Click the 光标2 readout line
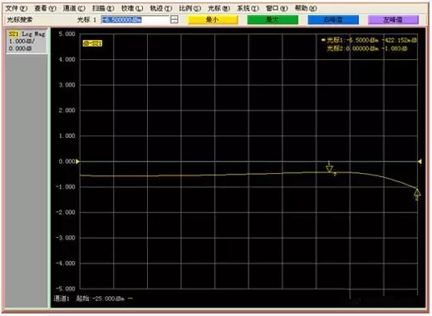 click(x=367, y=48)
